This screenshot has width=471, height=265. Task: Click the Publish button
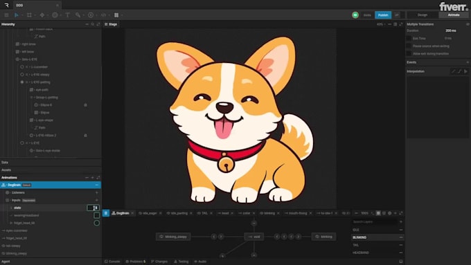coord(383,15)
